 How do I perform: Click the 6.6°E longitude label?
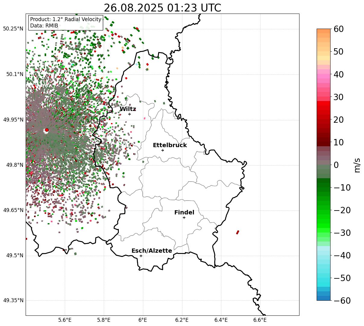tap(260, 320)
